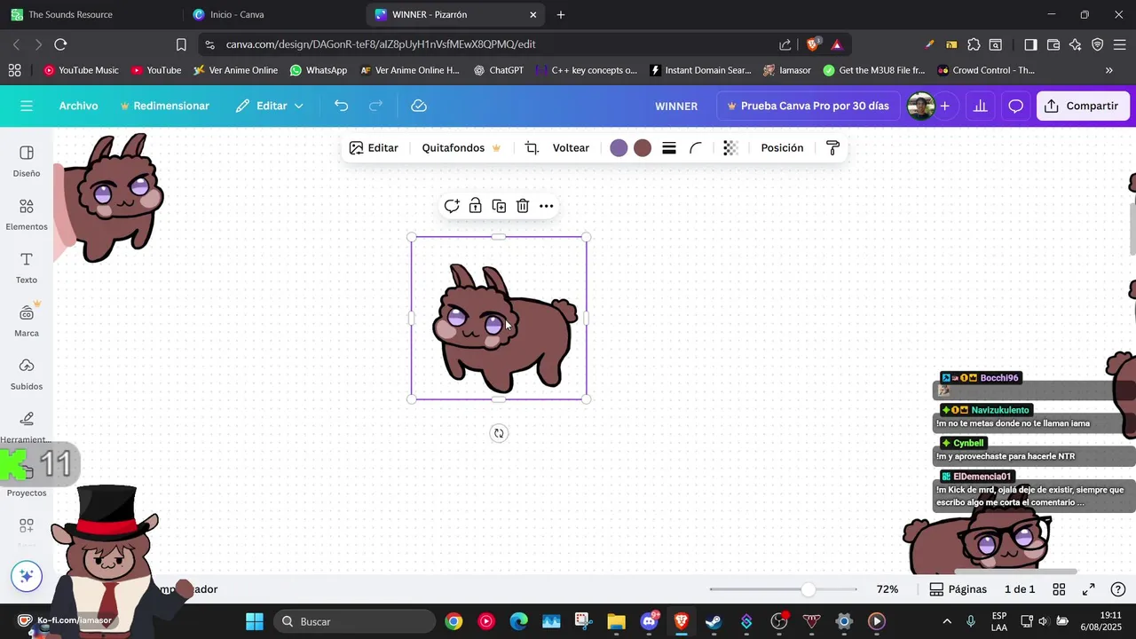Click the Windows Start button
Screen dimensions: 1136x639
point(255,621)
